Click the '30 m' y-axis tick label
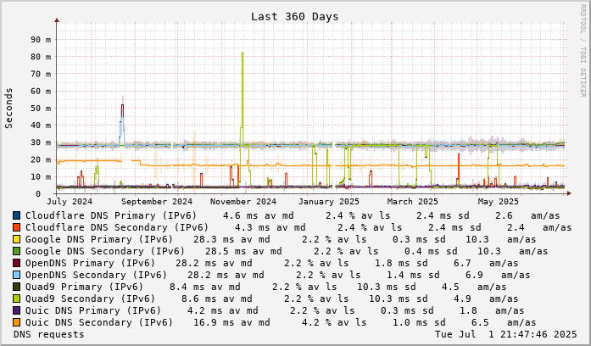591x346 pixels. (41, 142)
